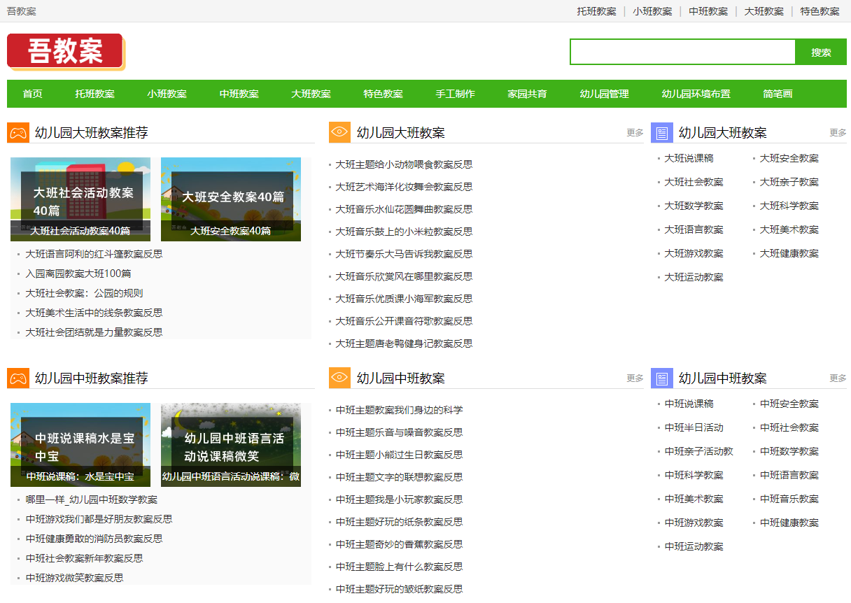Open 大班音乐欣赏风在哪里教案反思
The width and height of the screenshot is (851, 603).
[x=404, y=276]
